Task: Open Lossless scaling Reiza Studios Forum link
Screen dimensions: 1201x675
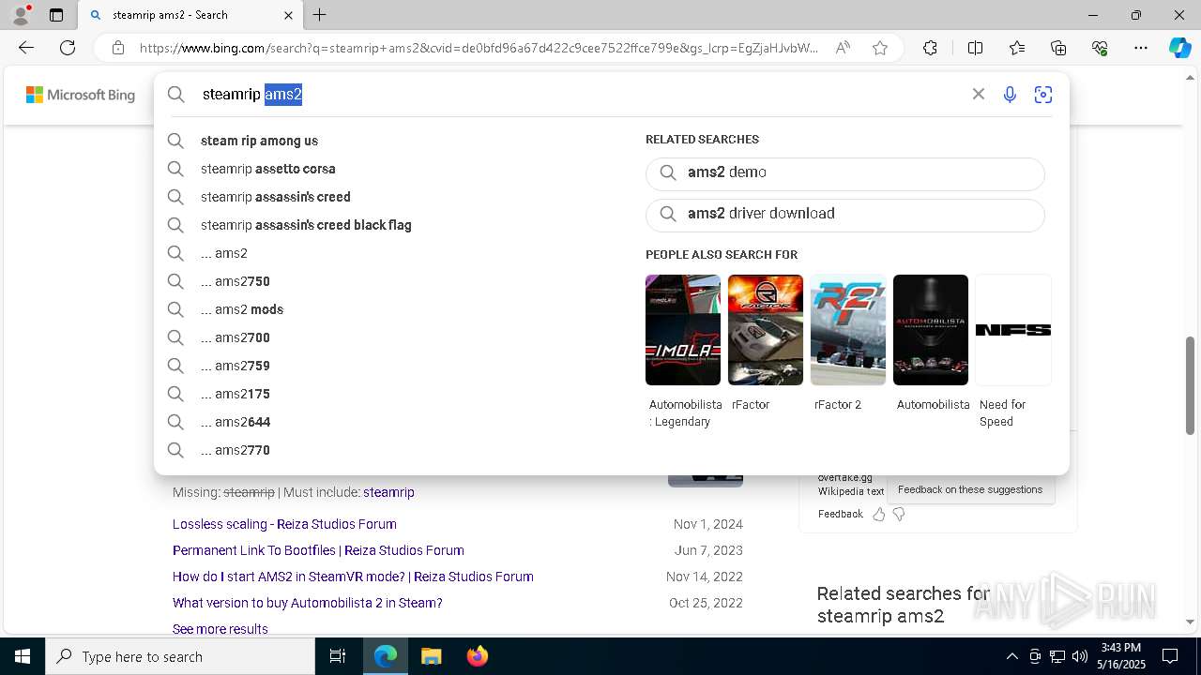Action: (x=284, y=524)
